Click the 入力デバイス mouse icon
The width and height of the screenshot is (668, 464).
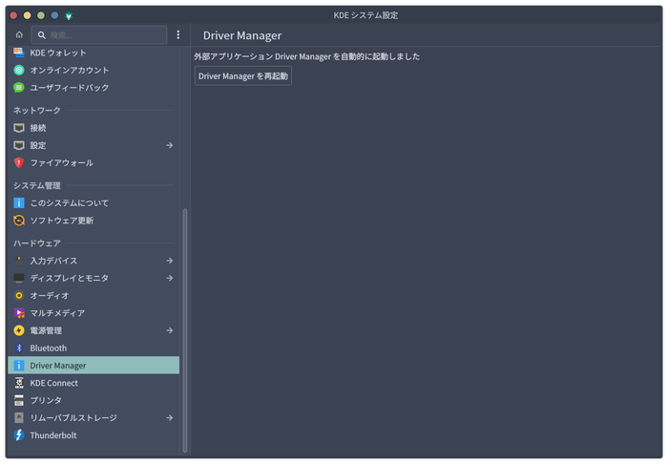[x=19, y=261]
